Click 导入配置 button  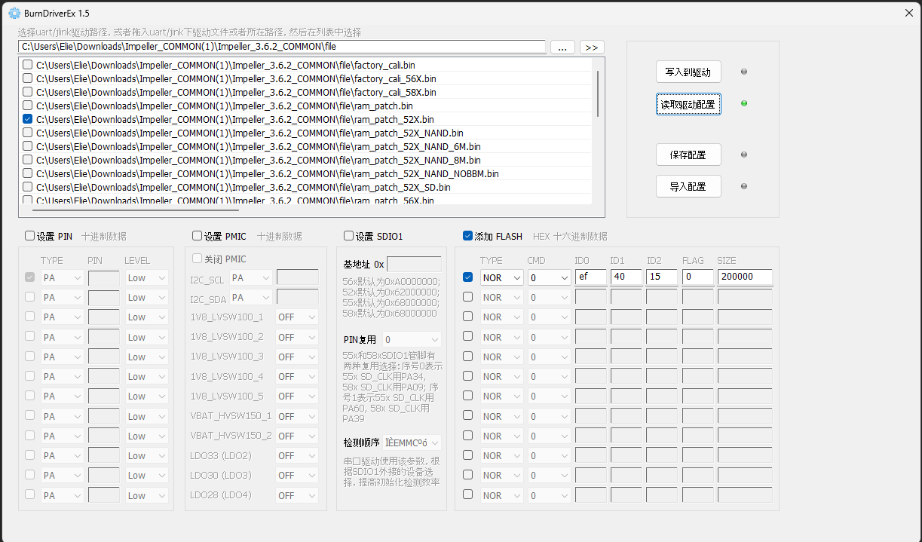pos(688,186)
